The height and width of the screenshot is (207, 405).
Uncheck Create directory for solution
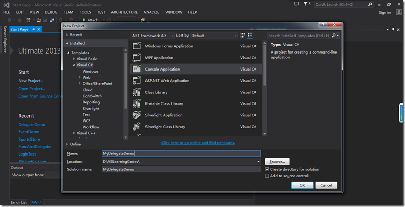pos(267,169)
